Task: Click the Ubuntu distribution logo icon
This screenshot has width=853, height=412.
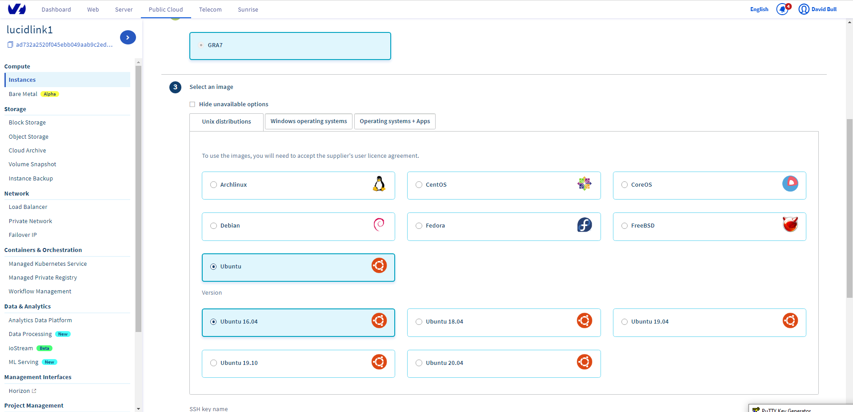Action: (379, 265)
